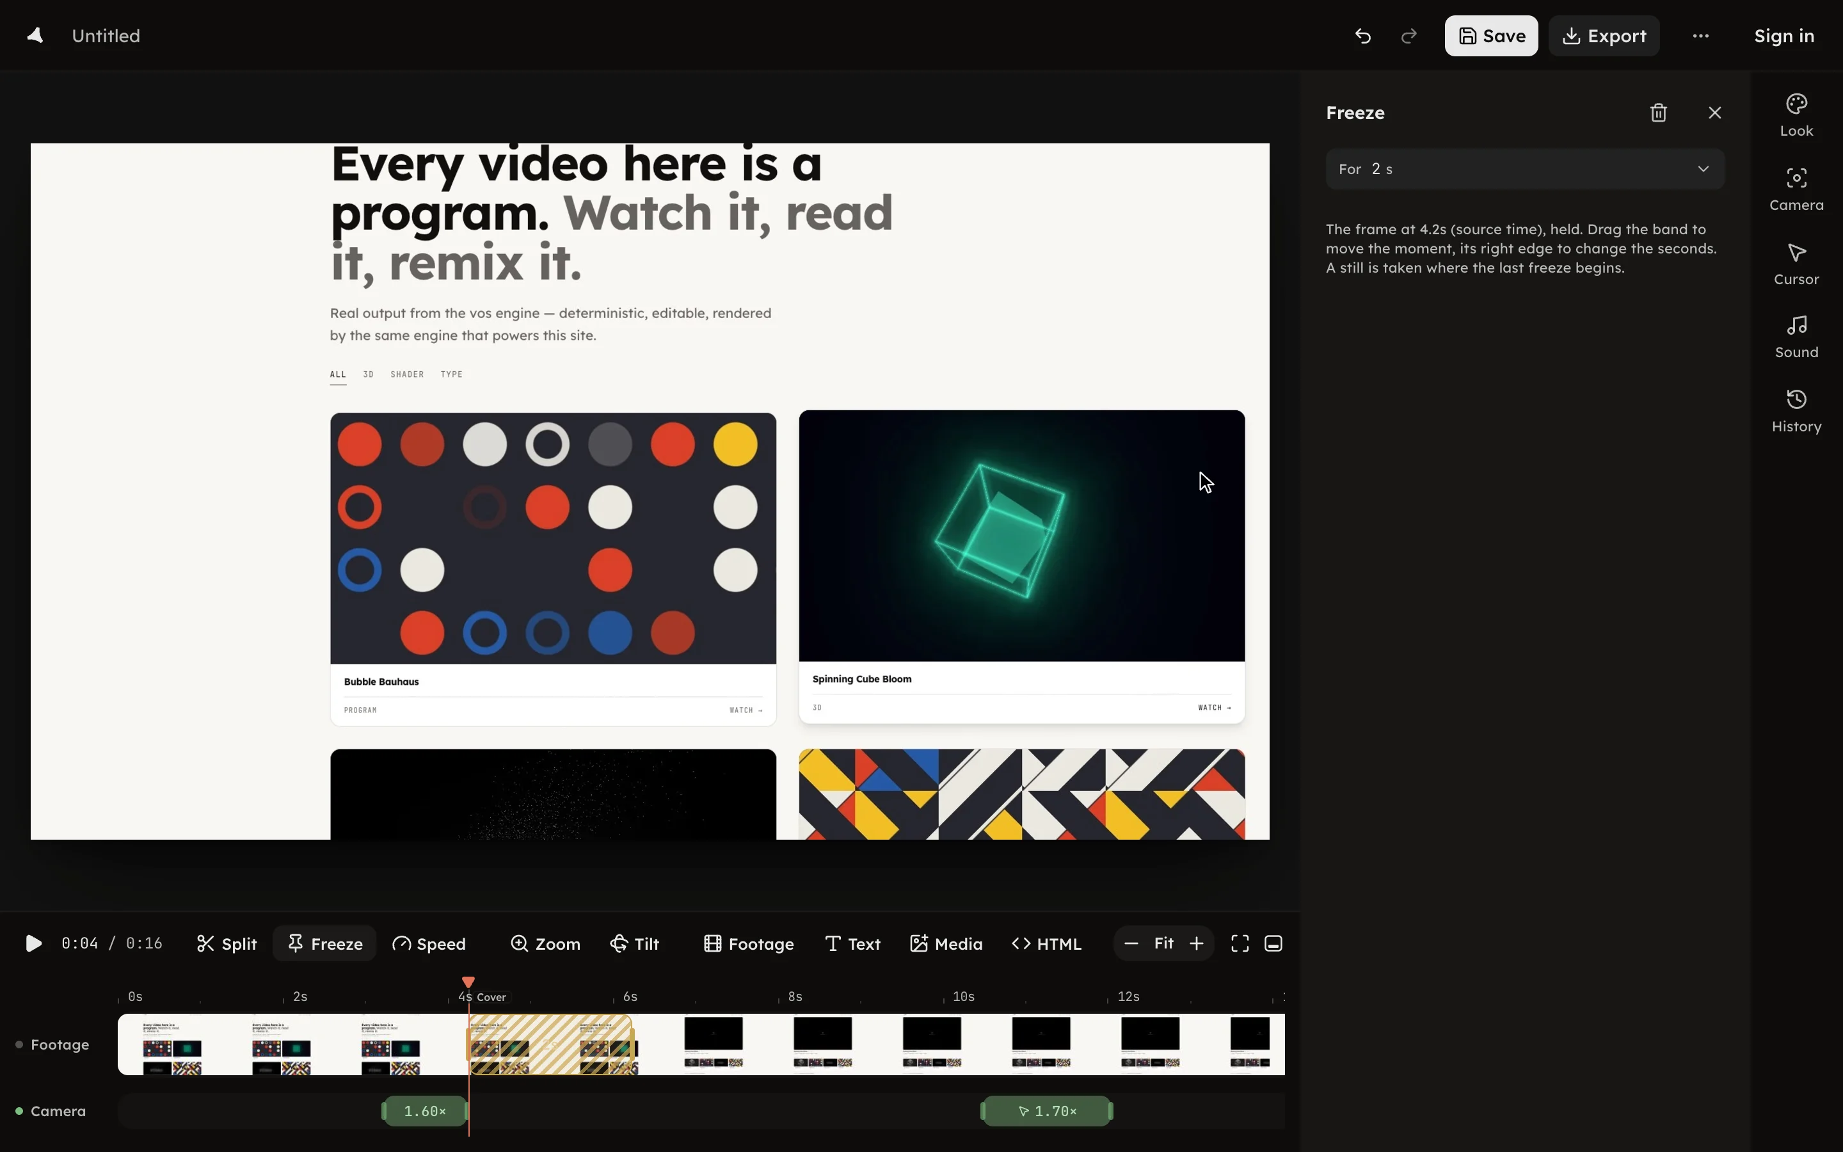This screenshot has height=1152, width=1843.
Task: Toggle the Freeze tool in toolbar
Action: click(x=324, y=943)
